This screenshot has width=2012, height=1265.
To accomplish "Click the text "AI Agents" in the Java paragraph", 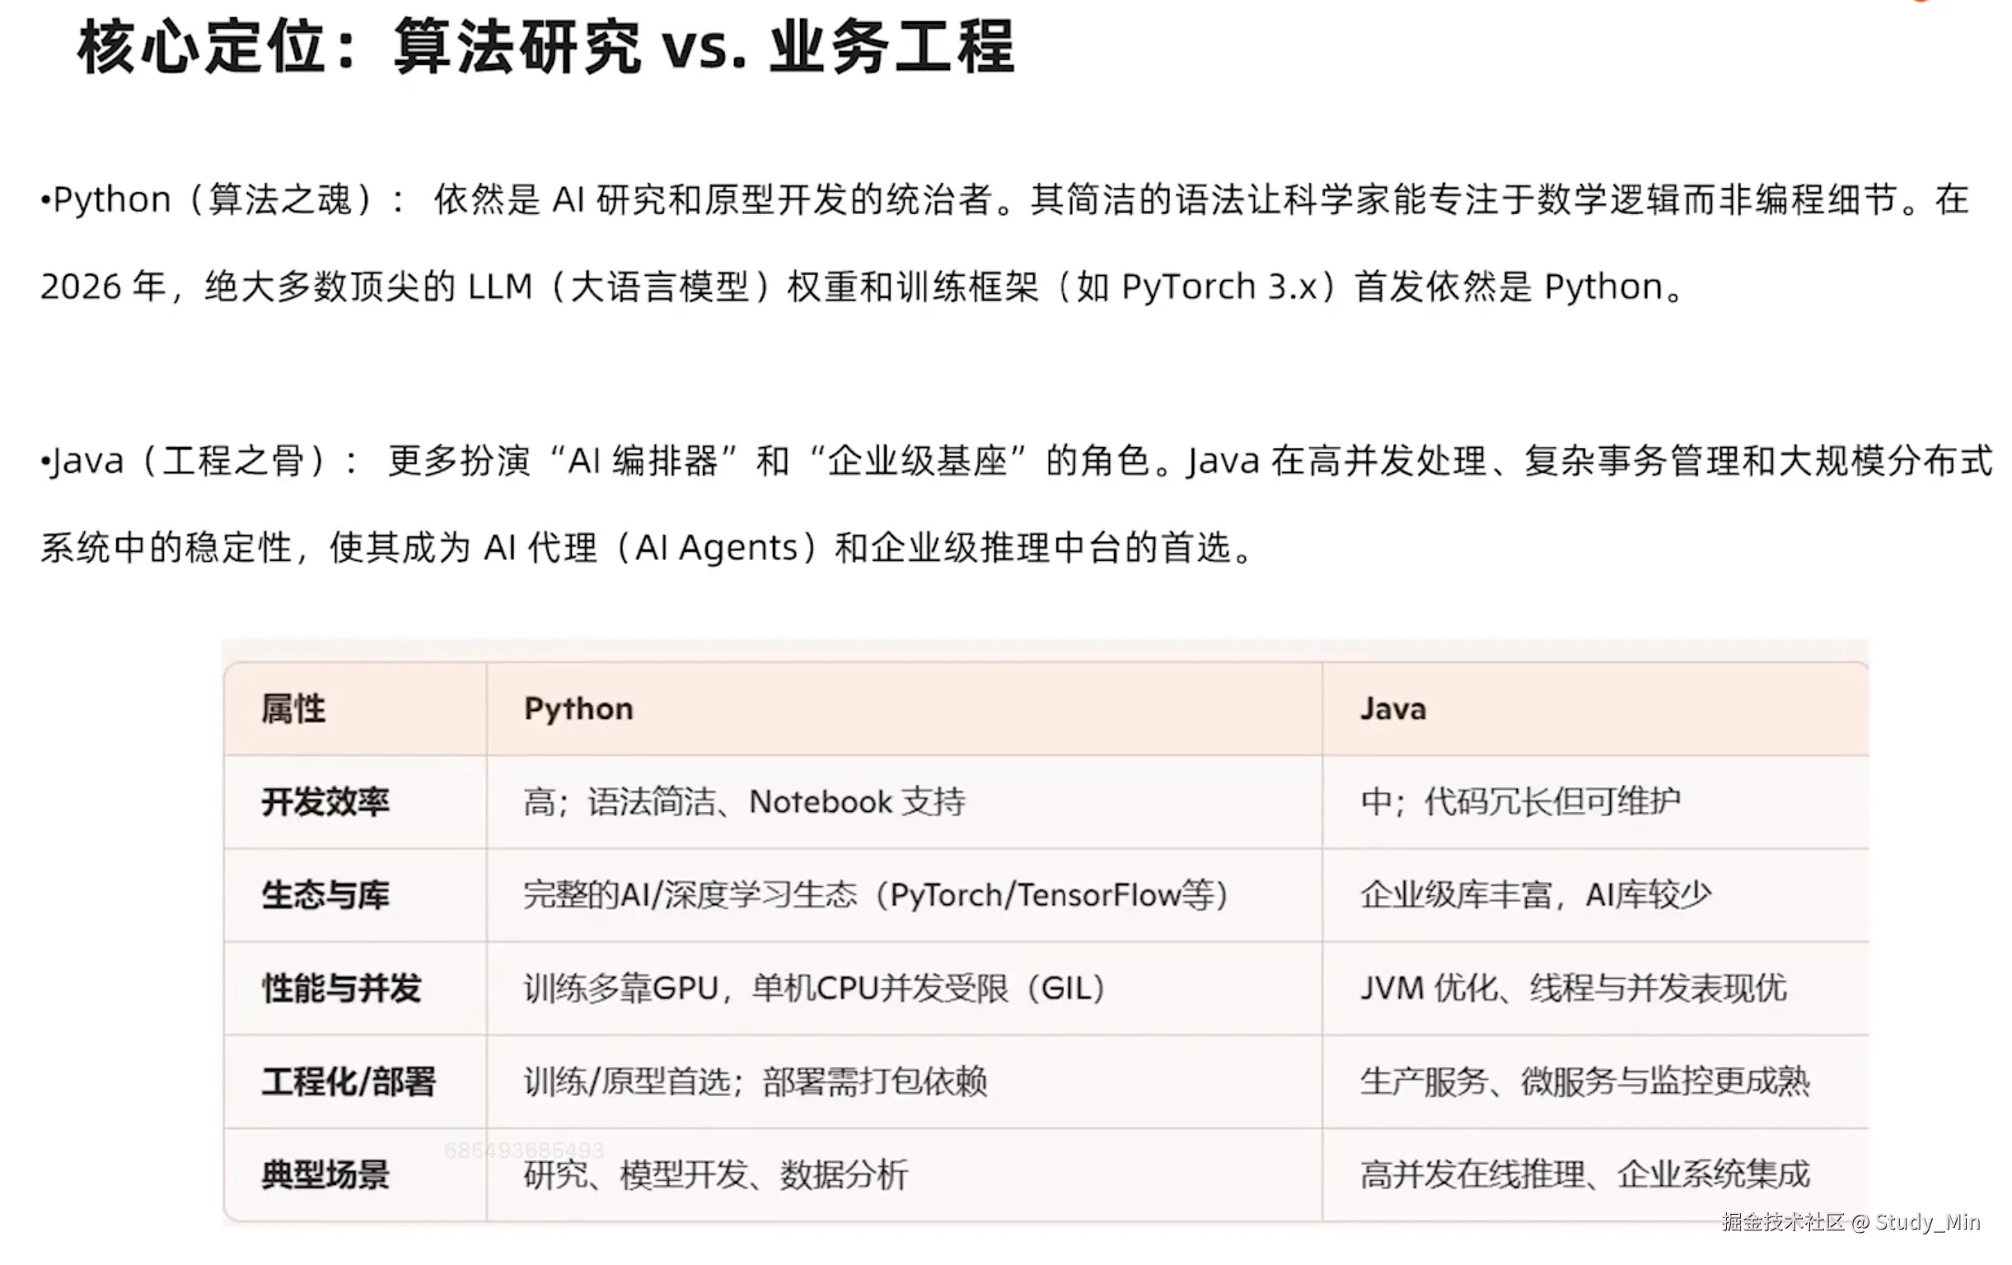I will pyautogui.click(x=717, y=548).
